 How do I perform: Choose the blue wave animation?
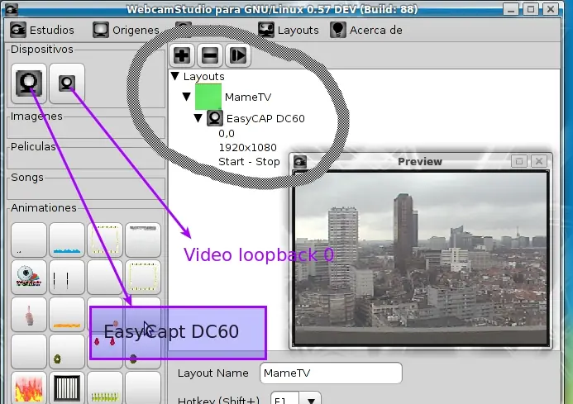pyautogui.click(x=67, y=240)
